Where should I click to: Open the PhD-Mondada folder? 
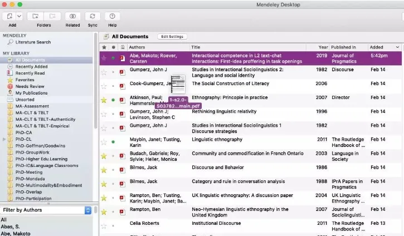(30, 179)
